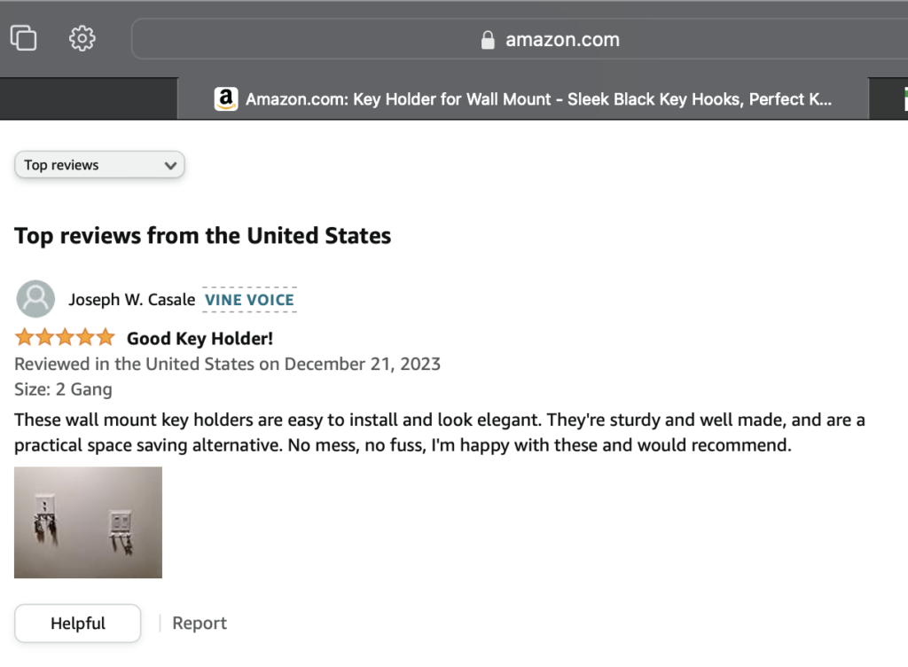Click Joseph W. Casale's profile avatar
Image resolution: width=908 pixels, height=667 pixels.
point(35,300)
